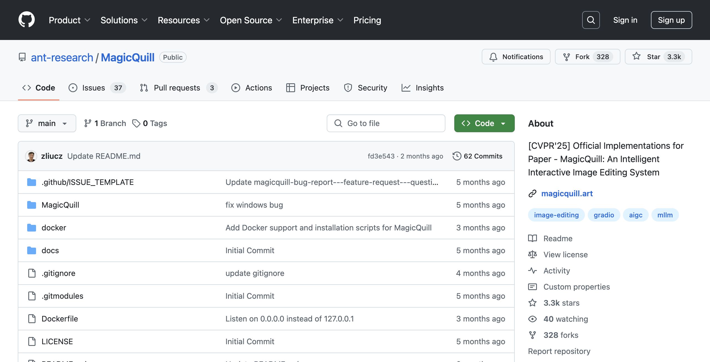Switch to the Pull requests tab
The width and height of the screenshot is (710, 362).
(x=179, y=88)
